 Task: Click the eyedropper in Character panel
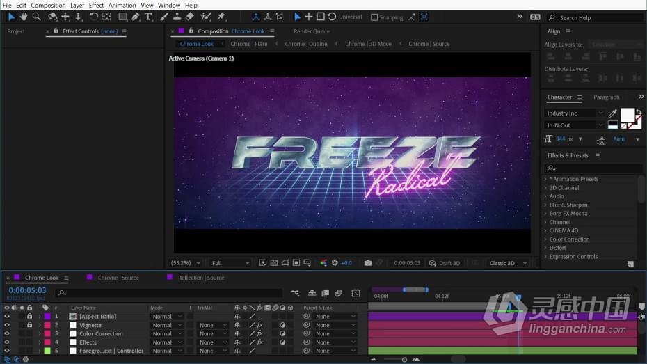click(613, 113)
